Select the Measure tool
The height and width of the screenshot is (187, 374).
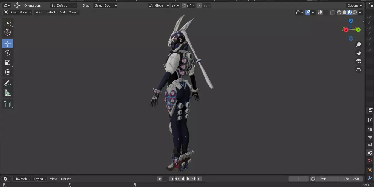8,93
